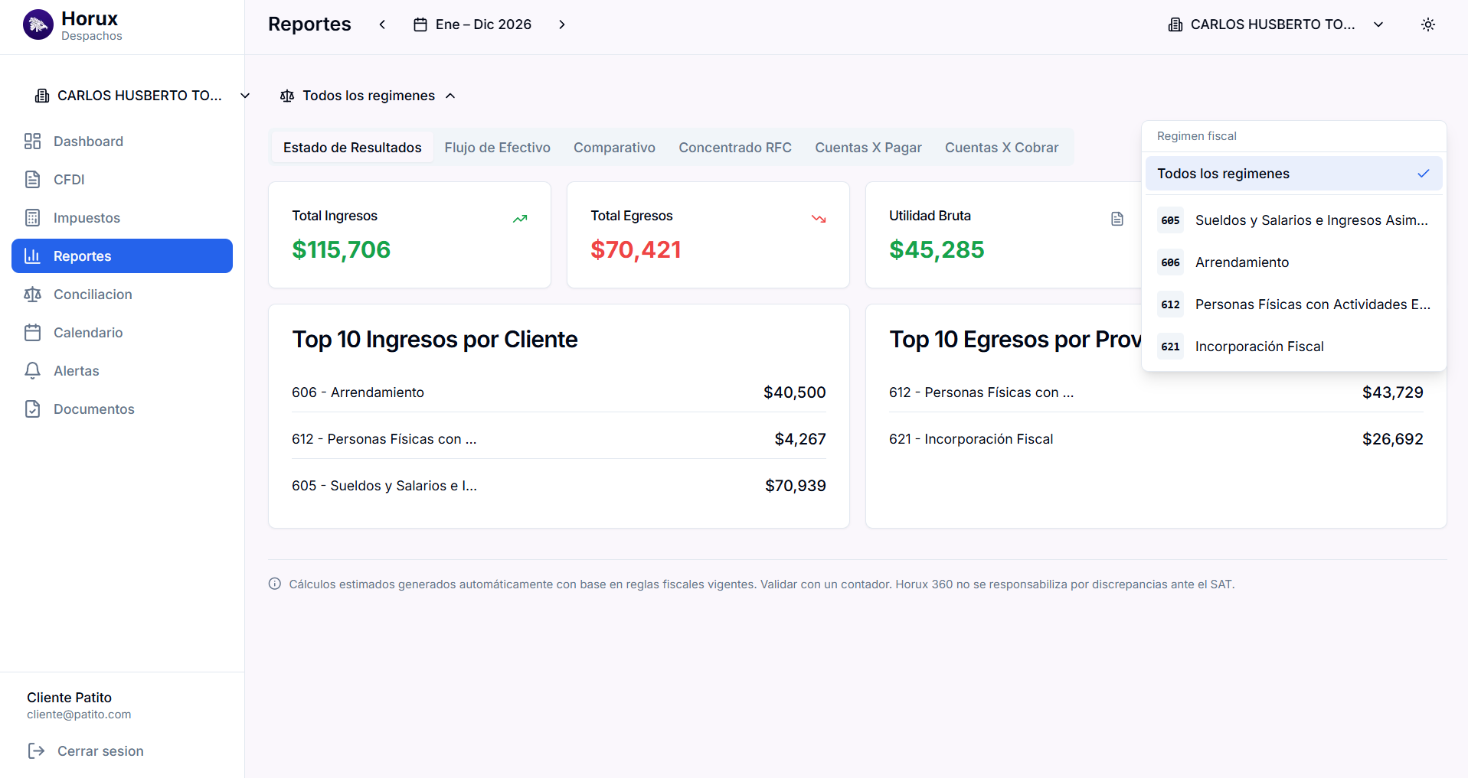Choose 621 Incorporación Fiscal regimen
The width and height of the screenshot is (1468, 778).
1293,347
